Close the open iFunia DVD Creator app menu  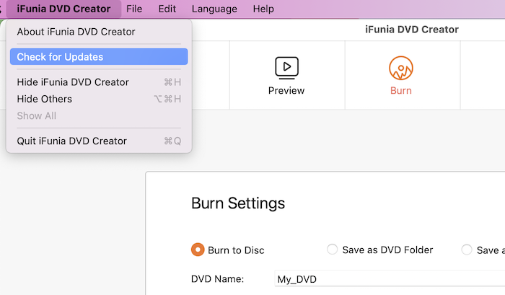tap(63, 9)
